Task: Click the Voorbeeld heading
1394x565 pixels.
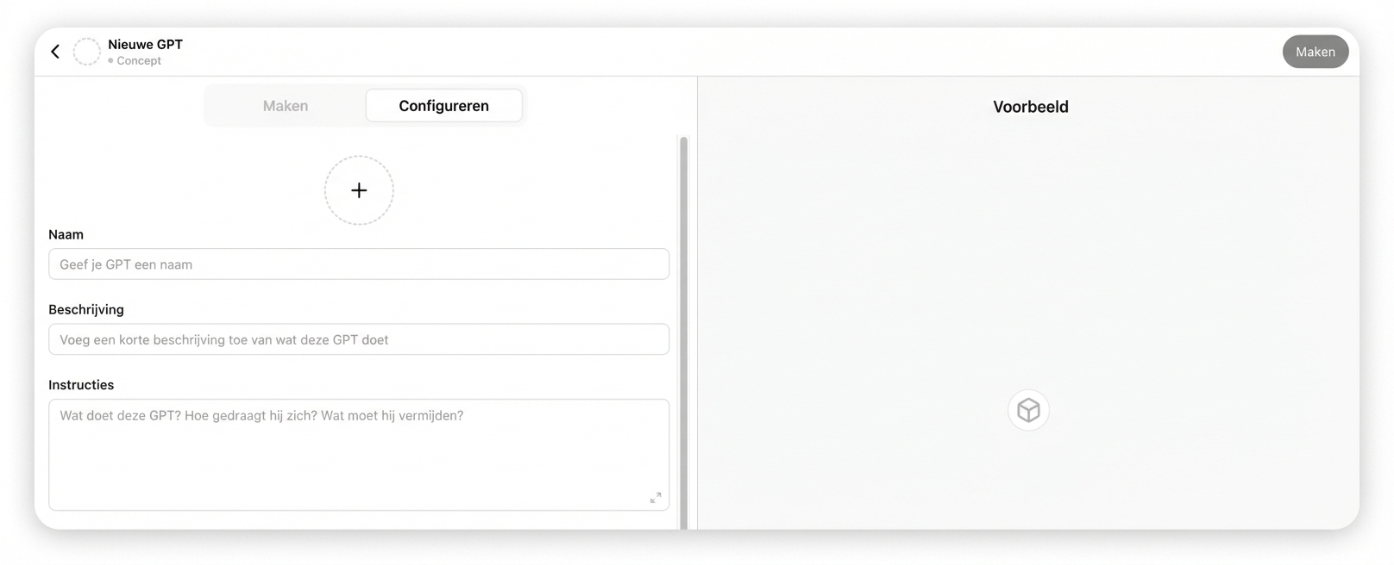Action: click(x=1030, y=107)
